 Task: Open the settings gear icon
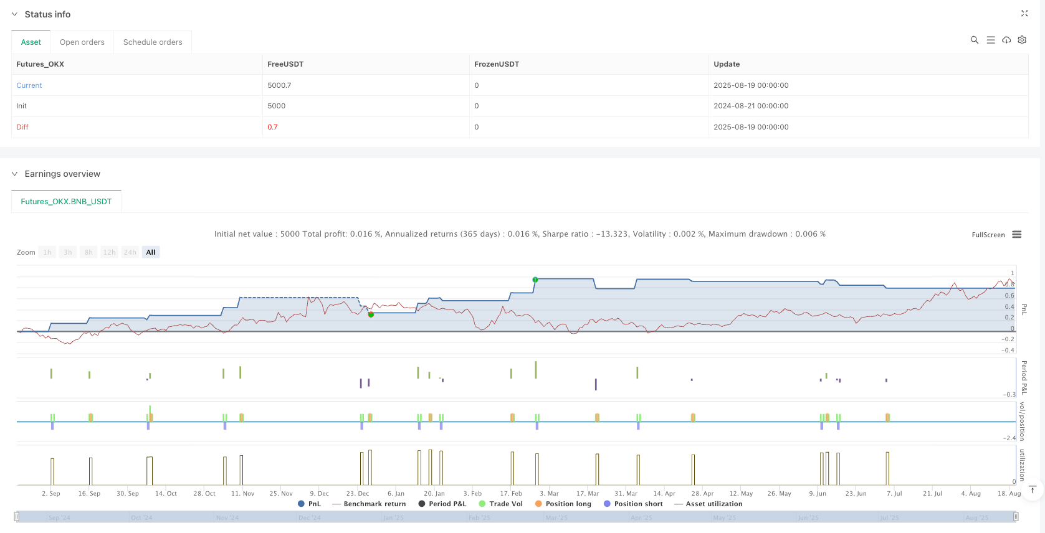1022,40
